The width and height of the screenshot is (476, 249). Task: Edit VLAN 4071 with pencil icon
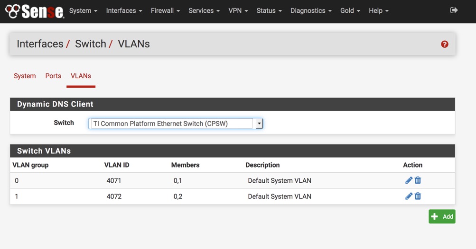click(409, 180)
